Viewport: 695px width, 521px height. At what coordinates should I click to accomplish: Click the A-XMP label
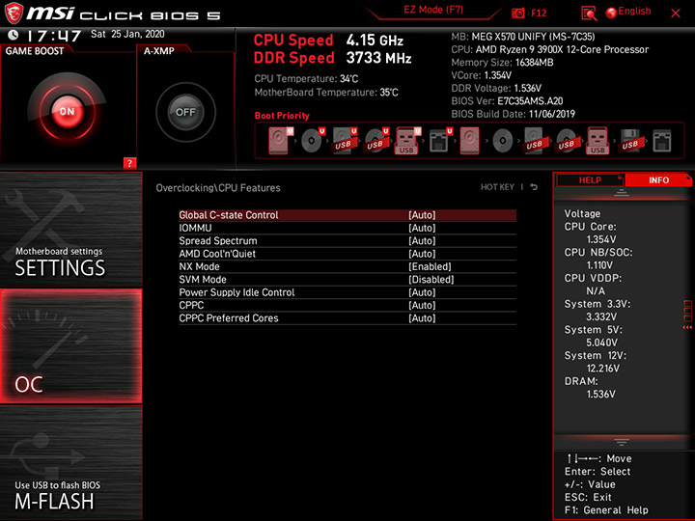tap(158, 51)
